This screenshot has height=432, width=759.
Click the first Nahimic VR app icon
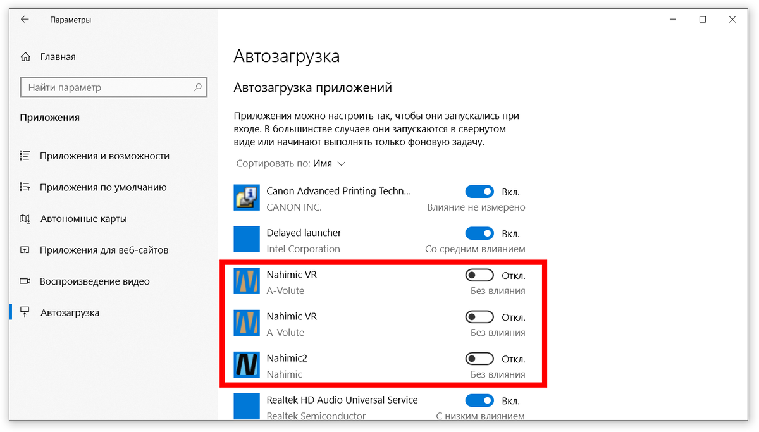tap(247, 281)
